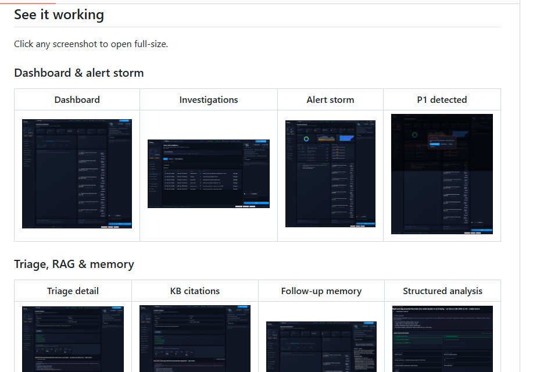Click the 'Alert storm' table header cell

(330, 99)
